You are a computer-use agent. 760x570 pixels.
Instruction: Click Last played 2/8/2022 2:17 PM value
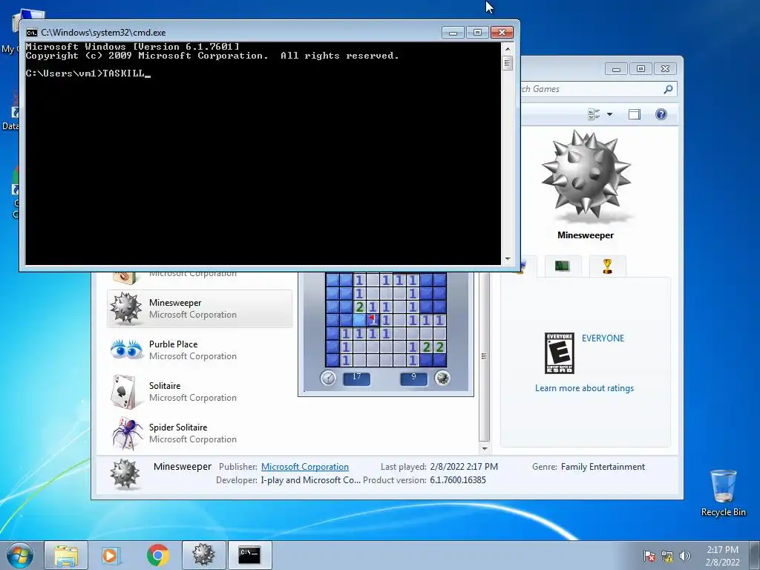pyautogui.click(x=464, y=467)
